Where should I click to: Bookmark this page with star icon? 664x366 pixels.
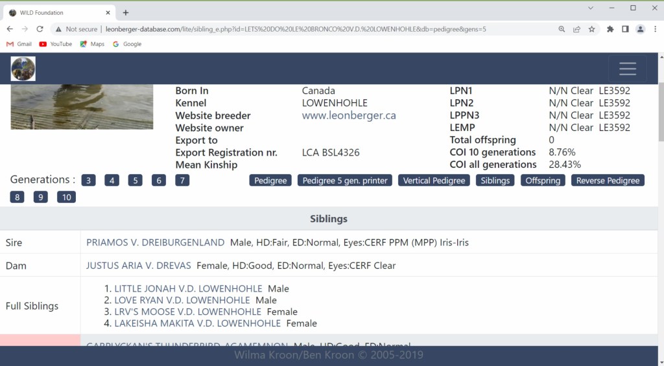click(591, 29)
